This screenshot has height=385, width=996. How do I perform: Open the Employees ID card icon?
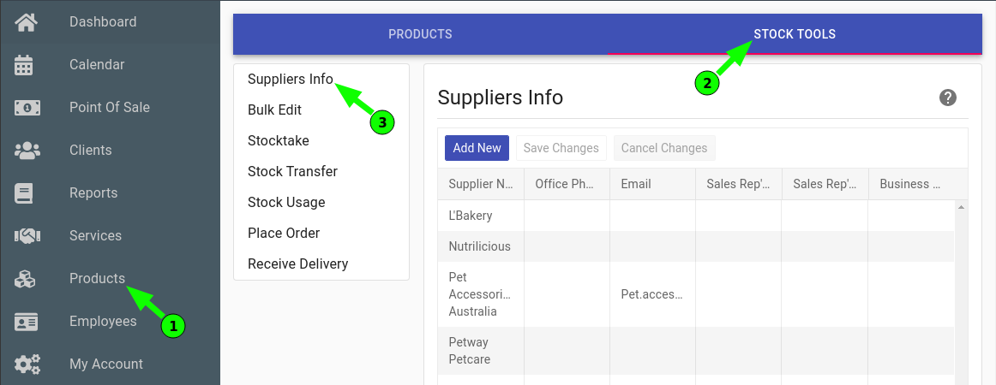[x=26, y=322]
